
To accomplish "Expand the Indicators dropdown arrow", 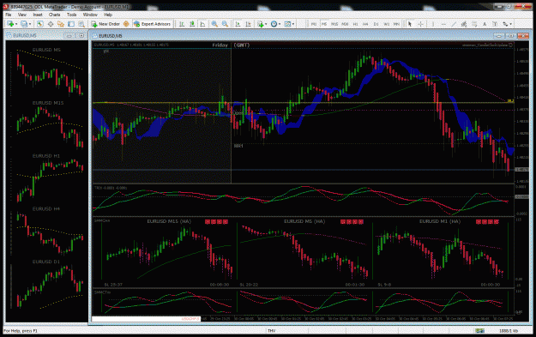I will tap(266, 24).
